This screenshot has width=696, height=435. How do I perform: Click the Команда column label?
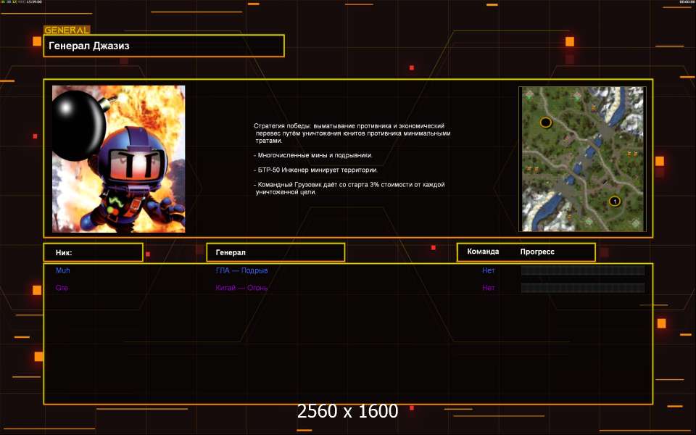tap(483, 252)
